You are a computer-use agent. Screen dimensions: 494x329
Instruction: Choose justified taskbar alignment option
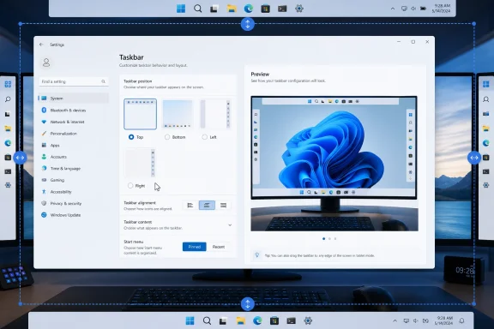[223, 206]
